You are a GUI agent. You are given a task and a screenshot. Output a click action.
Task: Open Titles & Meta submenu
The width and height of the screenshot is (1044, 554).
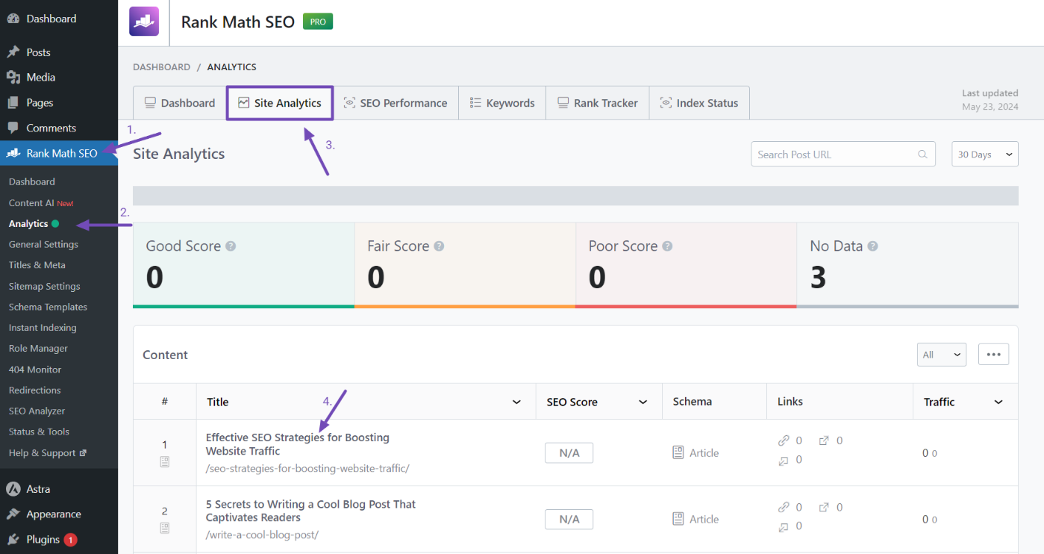[37, 265]
